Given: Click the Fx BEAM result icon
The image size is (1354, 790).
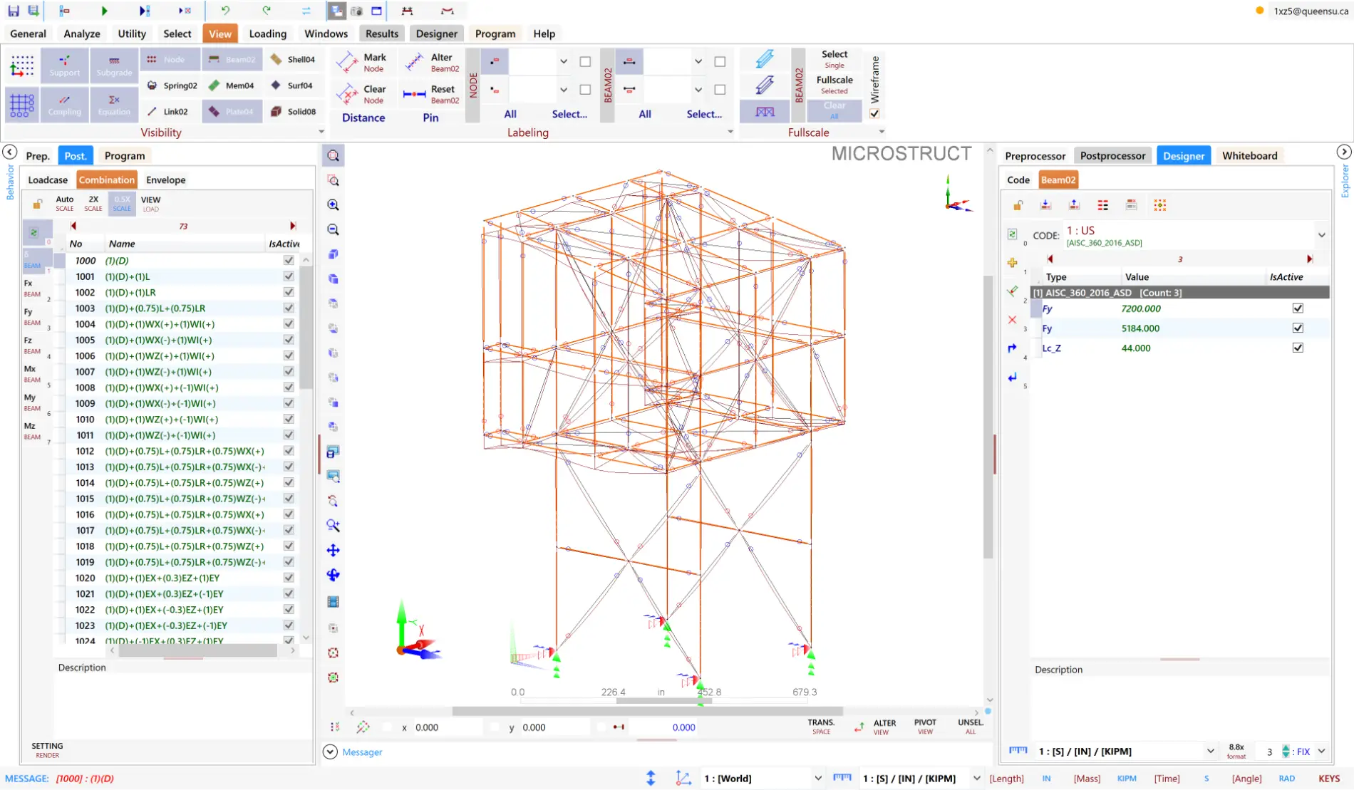Looking at the screenshot, I should pos(31,289).
